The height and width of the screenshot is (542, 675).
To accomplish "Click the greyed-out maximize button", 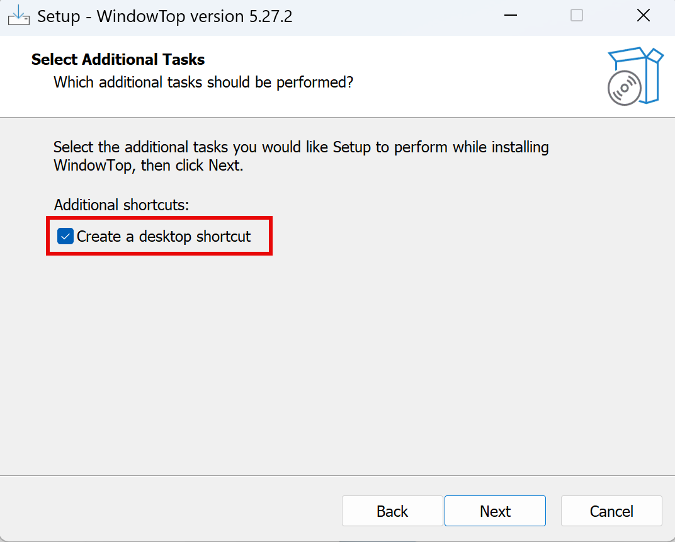I will pos(576,16).
